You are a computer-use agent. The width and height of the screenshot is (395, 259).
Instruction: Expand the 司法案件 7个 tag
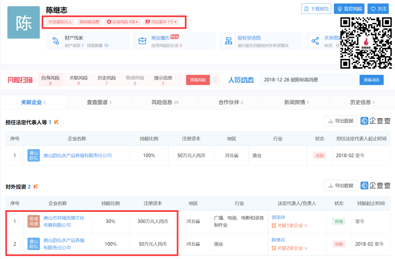161,22
